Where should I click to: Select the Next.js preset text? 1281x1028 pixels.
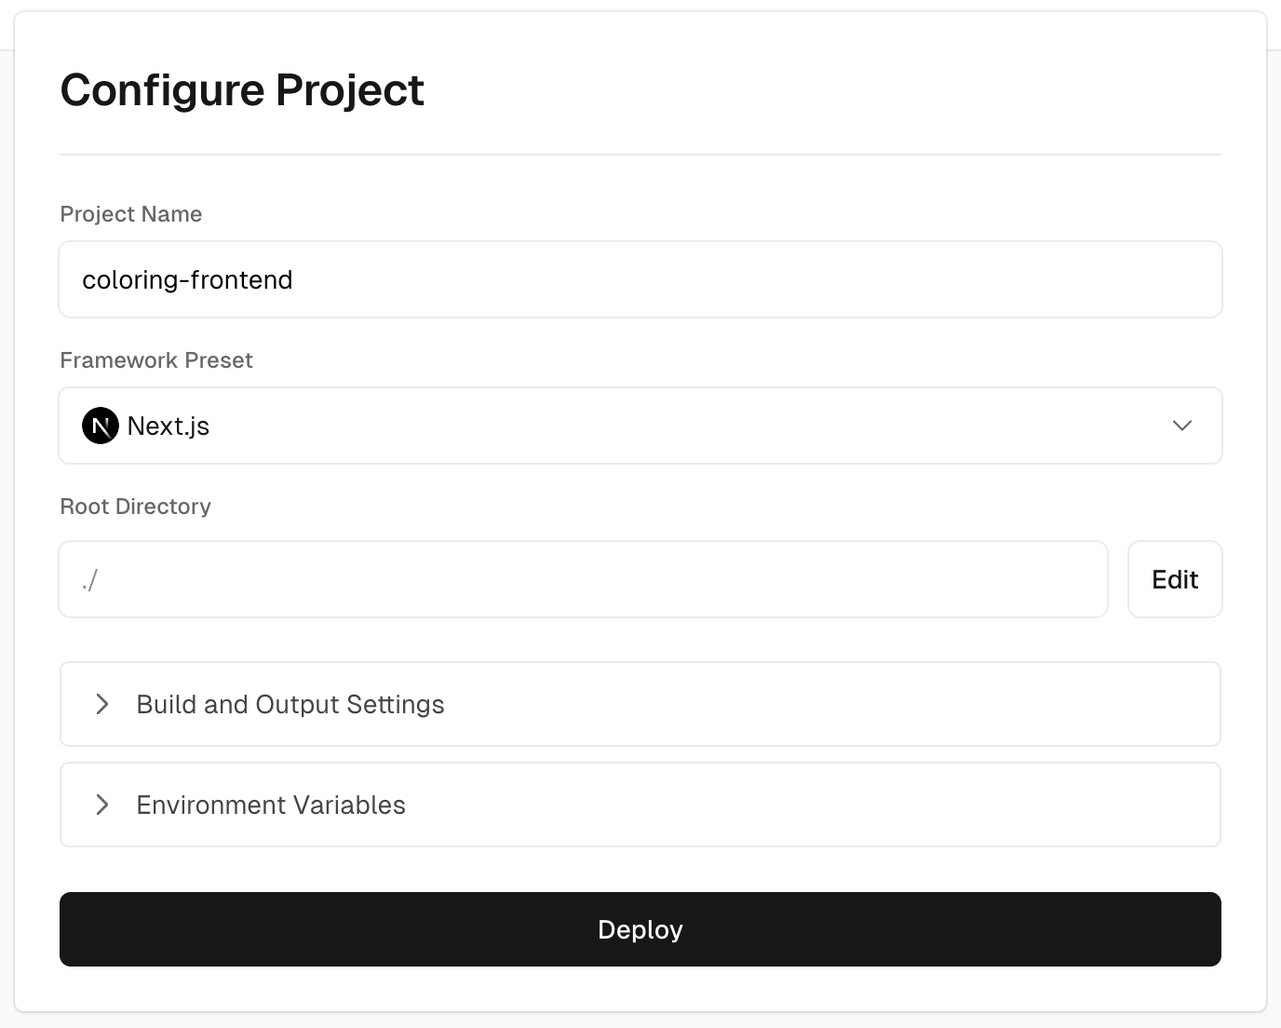[x=169, y=426]
